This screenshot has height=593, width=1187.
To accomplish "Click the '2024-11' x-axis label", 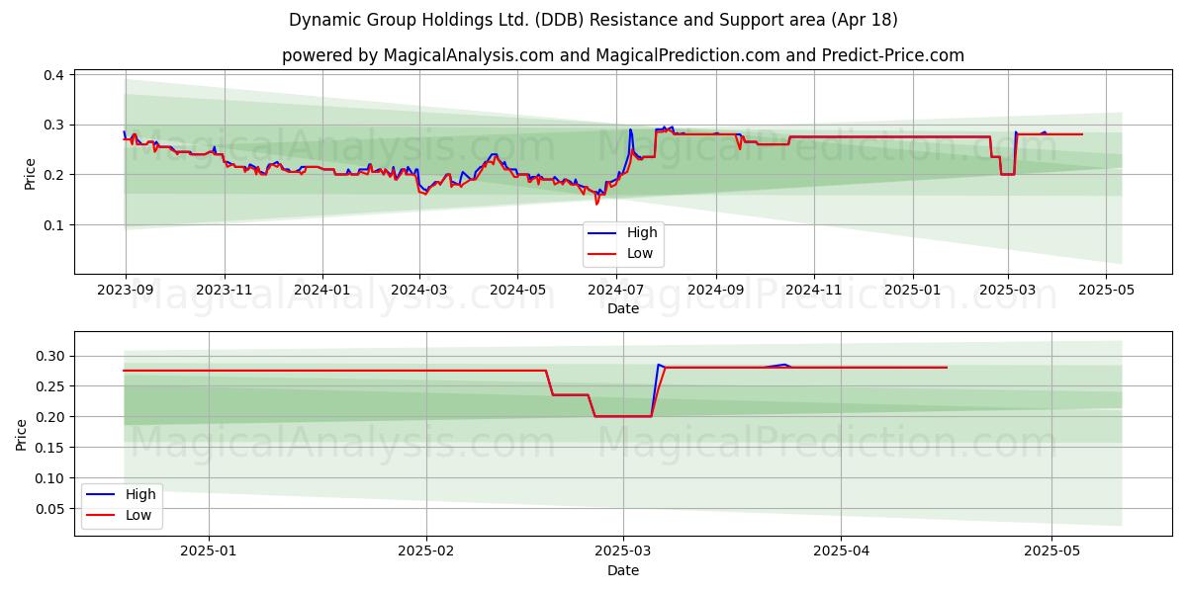I will coord(814,291).
